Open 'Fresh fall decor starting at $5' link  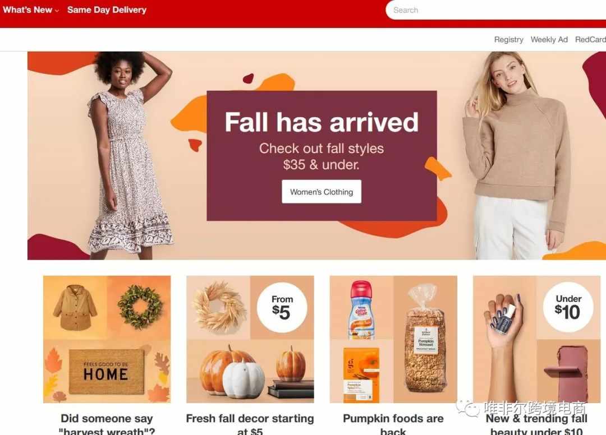250,425
